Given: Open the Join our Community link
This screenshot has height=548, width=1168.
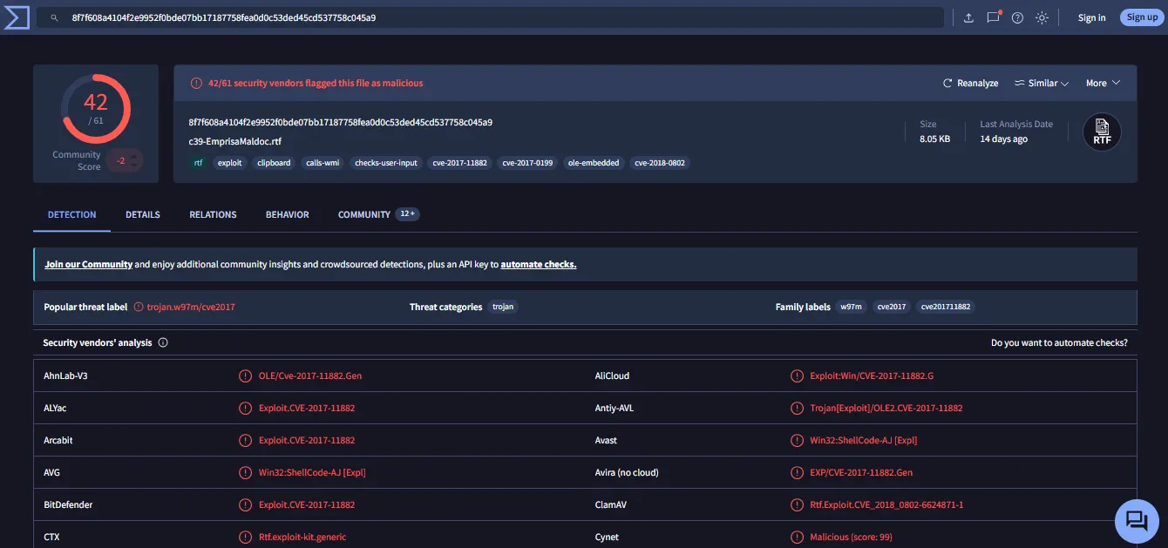Looking at the screenshot, I should pos(89,264).
